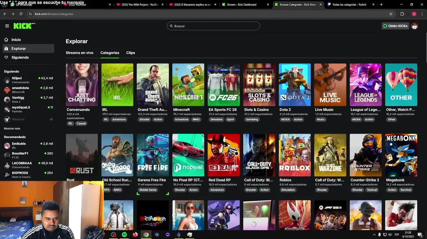The width and height of the screenshot is (427, 239).
Task: Switch to The Wild Project YouTube tab
Action: click(140, 5)
